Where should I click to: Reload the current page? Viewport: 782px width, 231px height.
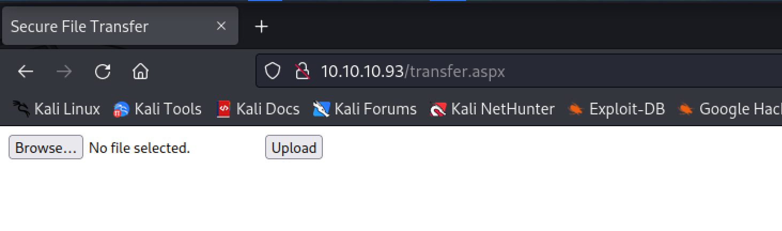[x=102, y=72]
